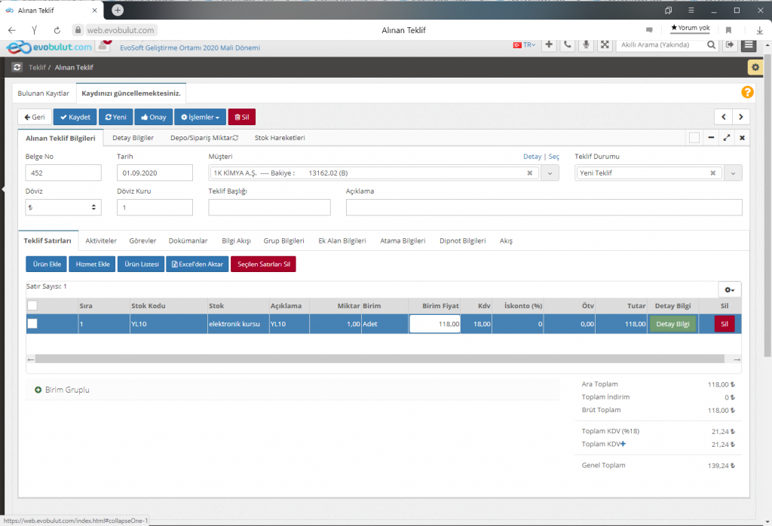The width and height of the screenshot is (772, 526).
Task: Open the Dokümanlar tab
Action: coord(188,240)
